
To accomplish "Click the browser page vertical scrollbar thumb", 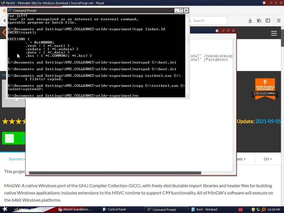I will 282,38.
